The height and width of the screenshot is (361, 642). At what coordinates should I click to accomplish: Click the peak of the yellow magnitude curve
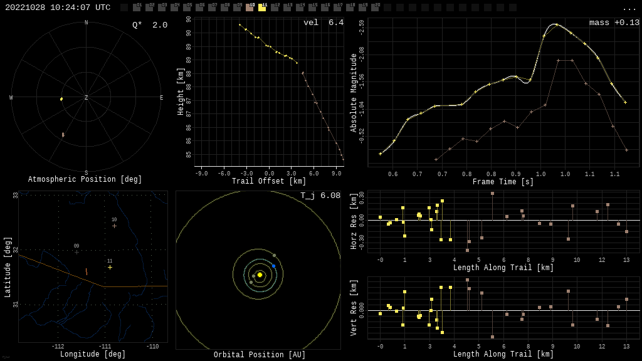tap(556, 24)
